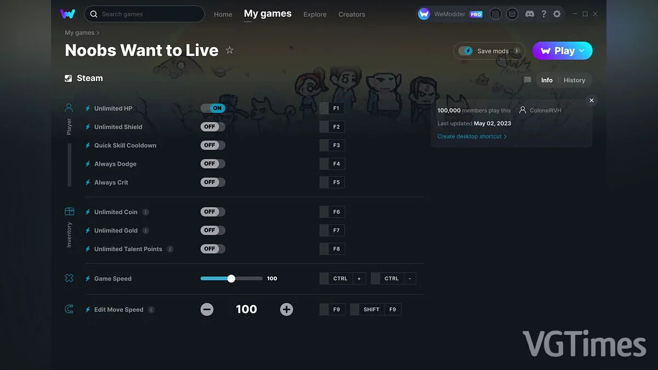The image size is (658, 370).
Task: Click the Player section scrollbar
Action: 69,164
